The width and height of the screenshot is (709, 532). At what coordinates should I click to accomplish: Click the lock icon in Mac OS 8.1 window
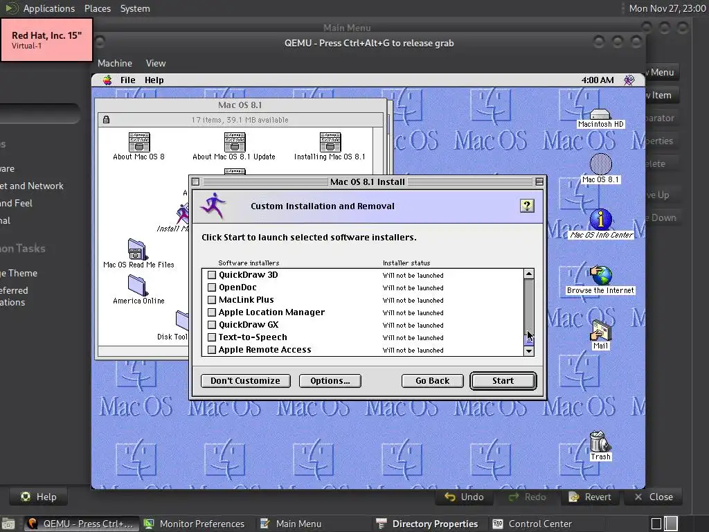[106, 120]
